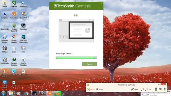Open the orange Screenshot desktop shortcut
This screenshot has height=96, width=171.
14,15
